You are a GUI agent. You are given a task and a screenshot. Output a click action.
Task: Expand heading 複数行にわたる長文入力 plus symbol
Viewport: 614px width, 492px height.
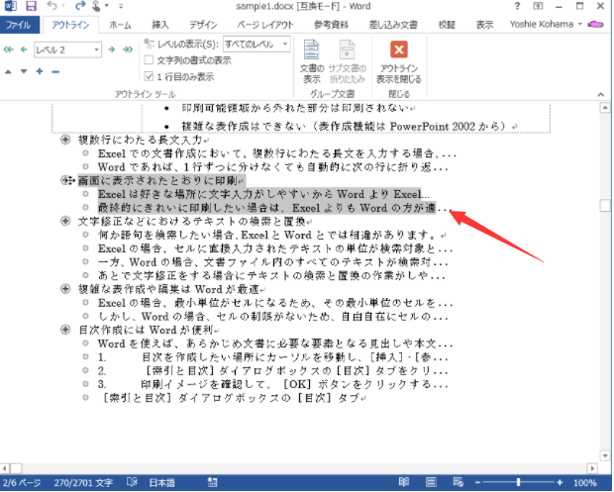click(65, 140)
